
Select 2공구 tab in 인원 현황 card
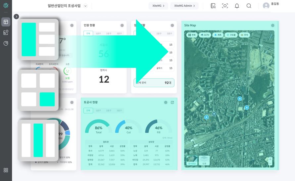(x=109, y=33)
